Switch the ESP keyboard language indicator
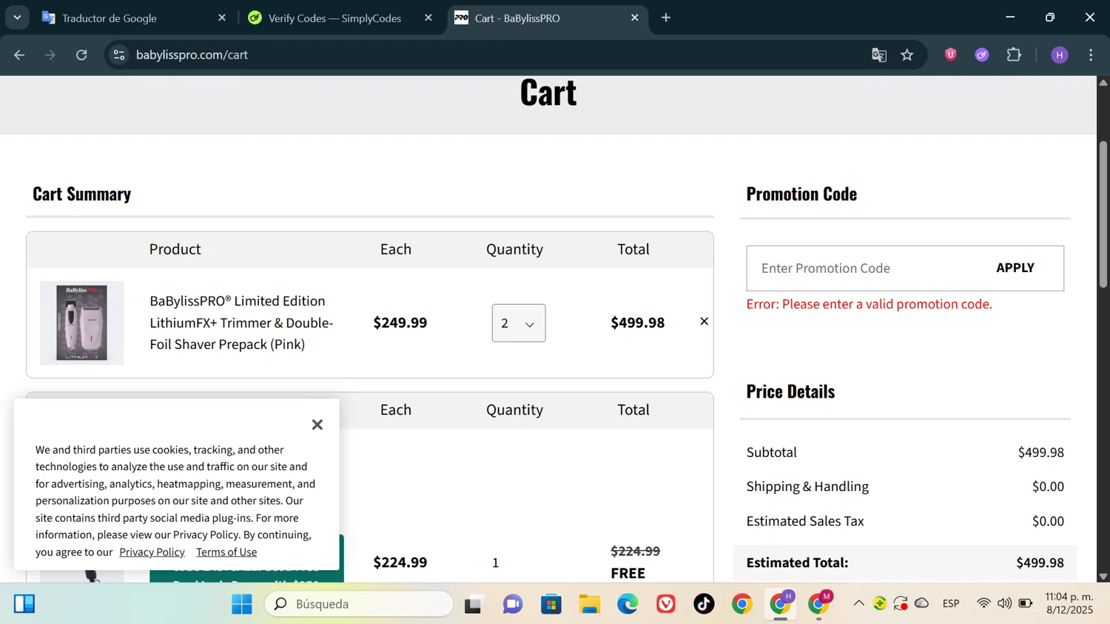Screen dimensions: 1110x624 951,603
